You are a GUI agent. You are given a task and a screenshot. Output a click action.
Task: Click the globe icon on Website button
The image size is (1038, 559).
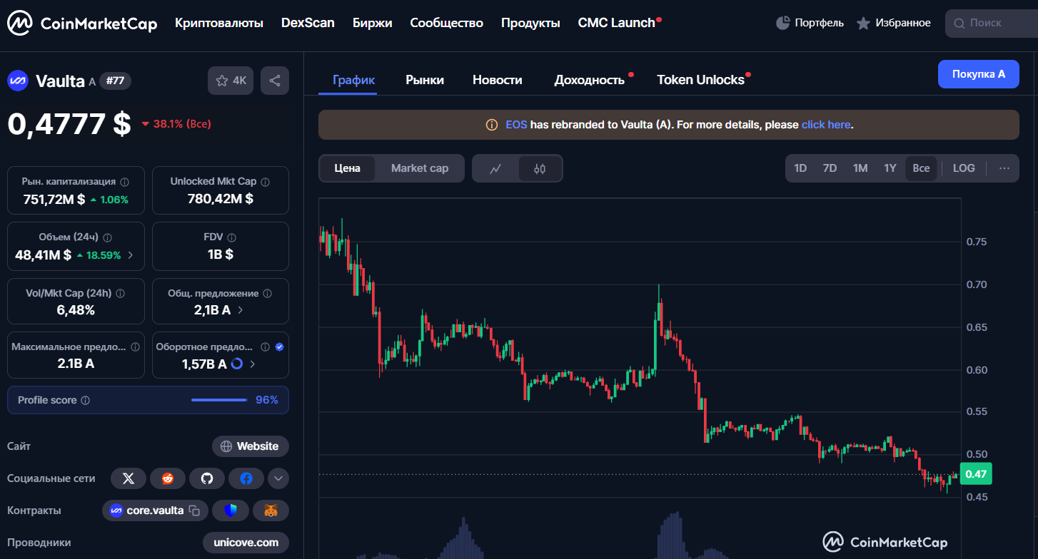coord(226,446)
